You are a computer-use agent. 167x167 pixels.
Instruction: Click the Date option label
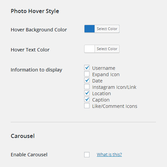point(97,81)
